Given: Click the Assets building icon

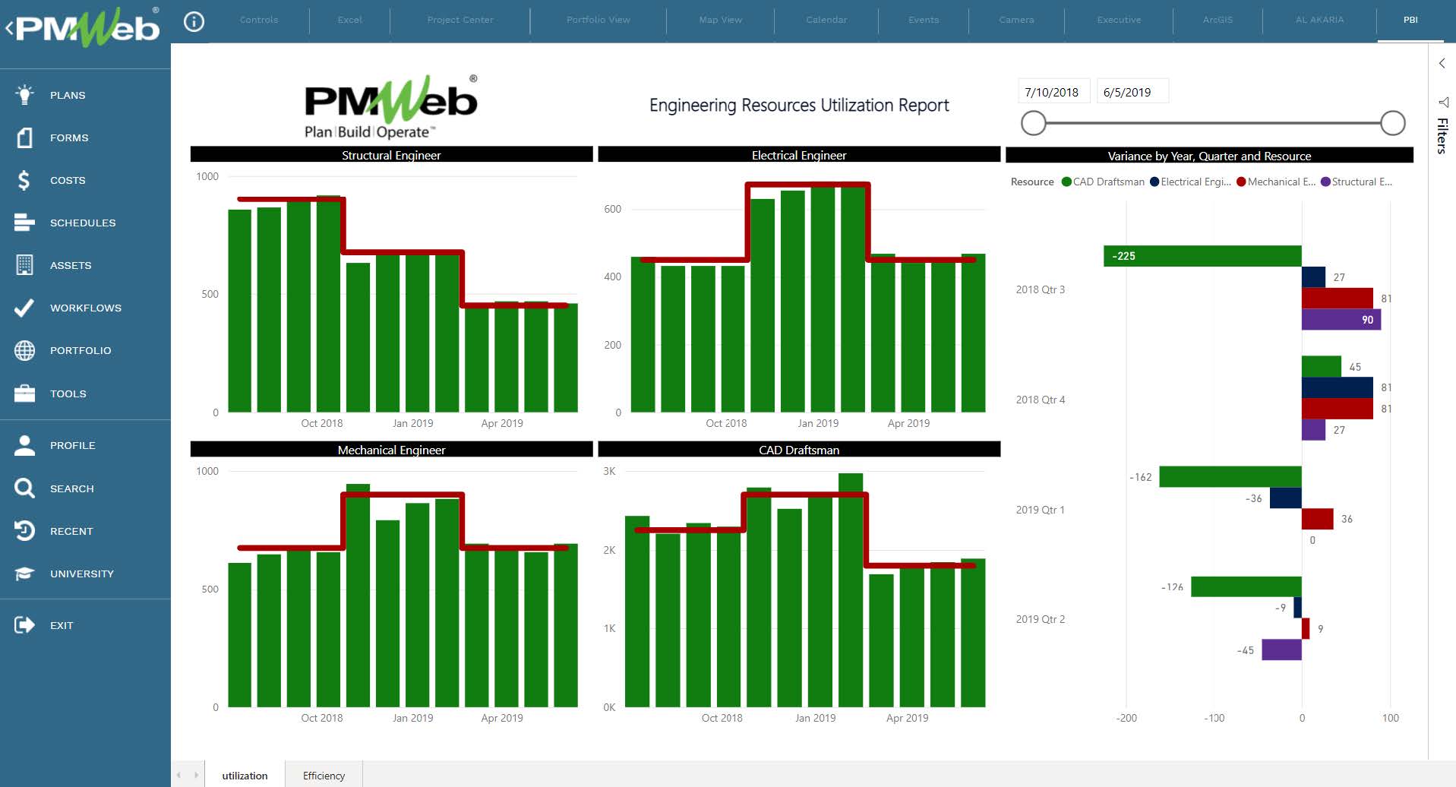Looking at the screenshot, I should [x=24, y=265].
